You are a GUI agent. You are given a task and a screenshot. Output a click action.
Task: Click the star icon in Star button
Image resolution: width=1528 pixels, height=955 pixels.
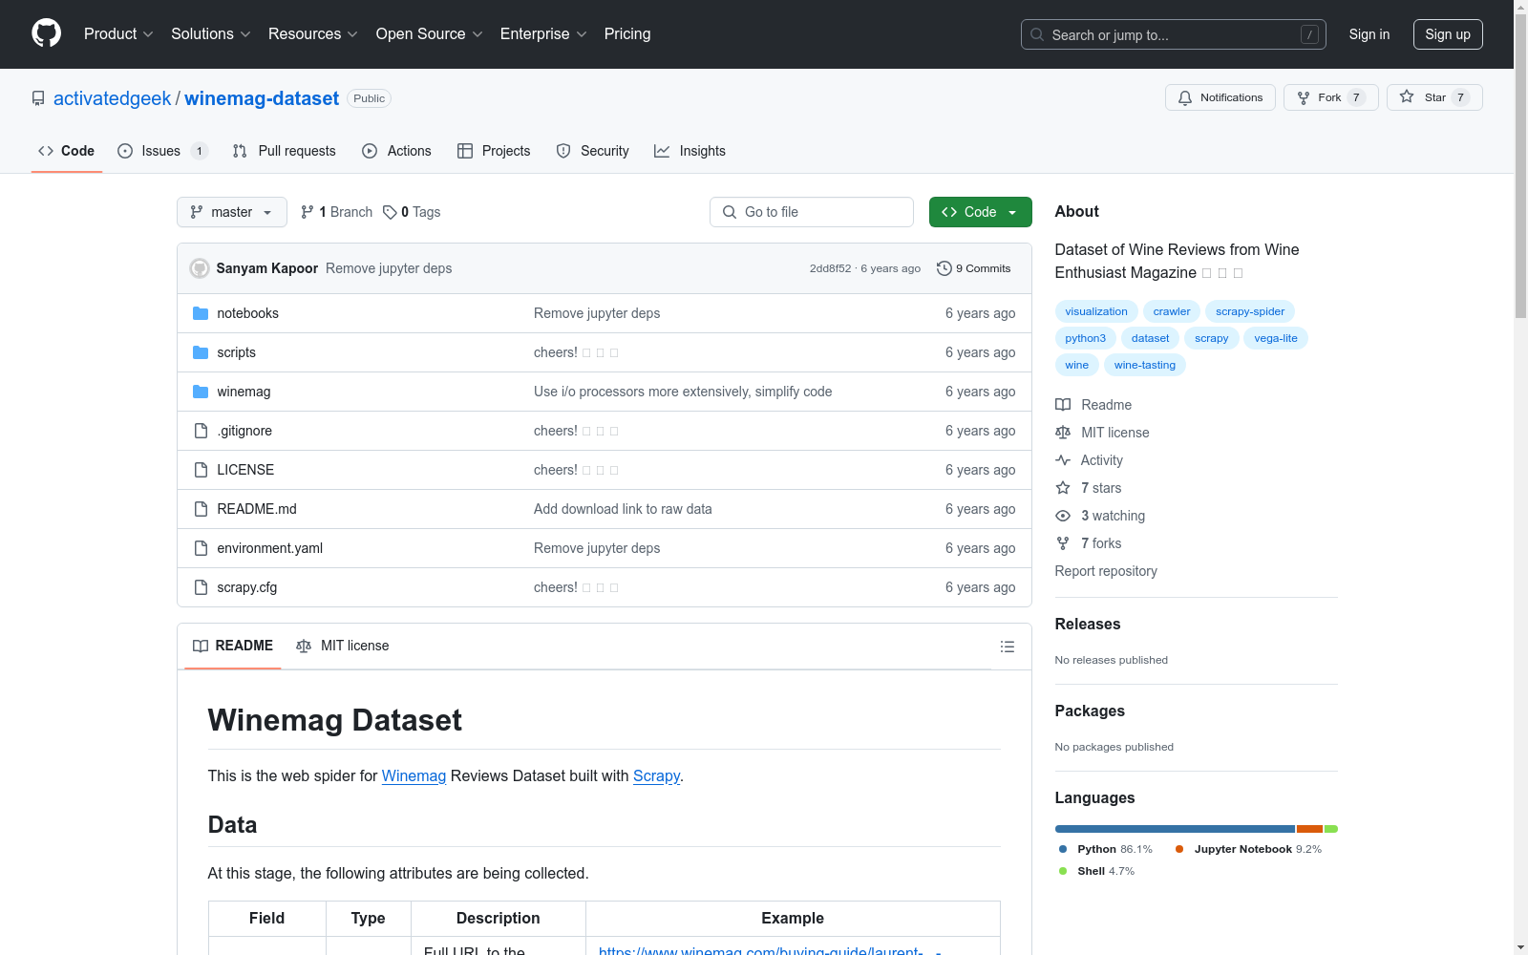pos(1407,96)
